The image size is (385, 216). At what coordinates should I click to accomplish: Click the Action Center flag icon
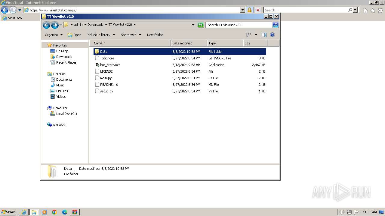click(356, 212)
